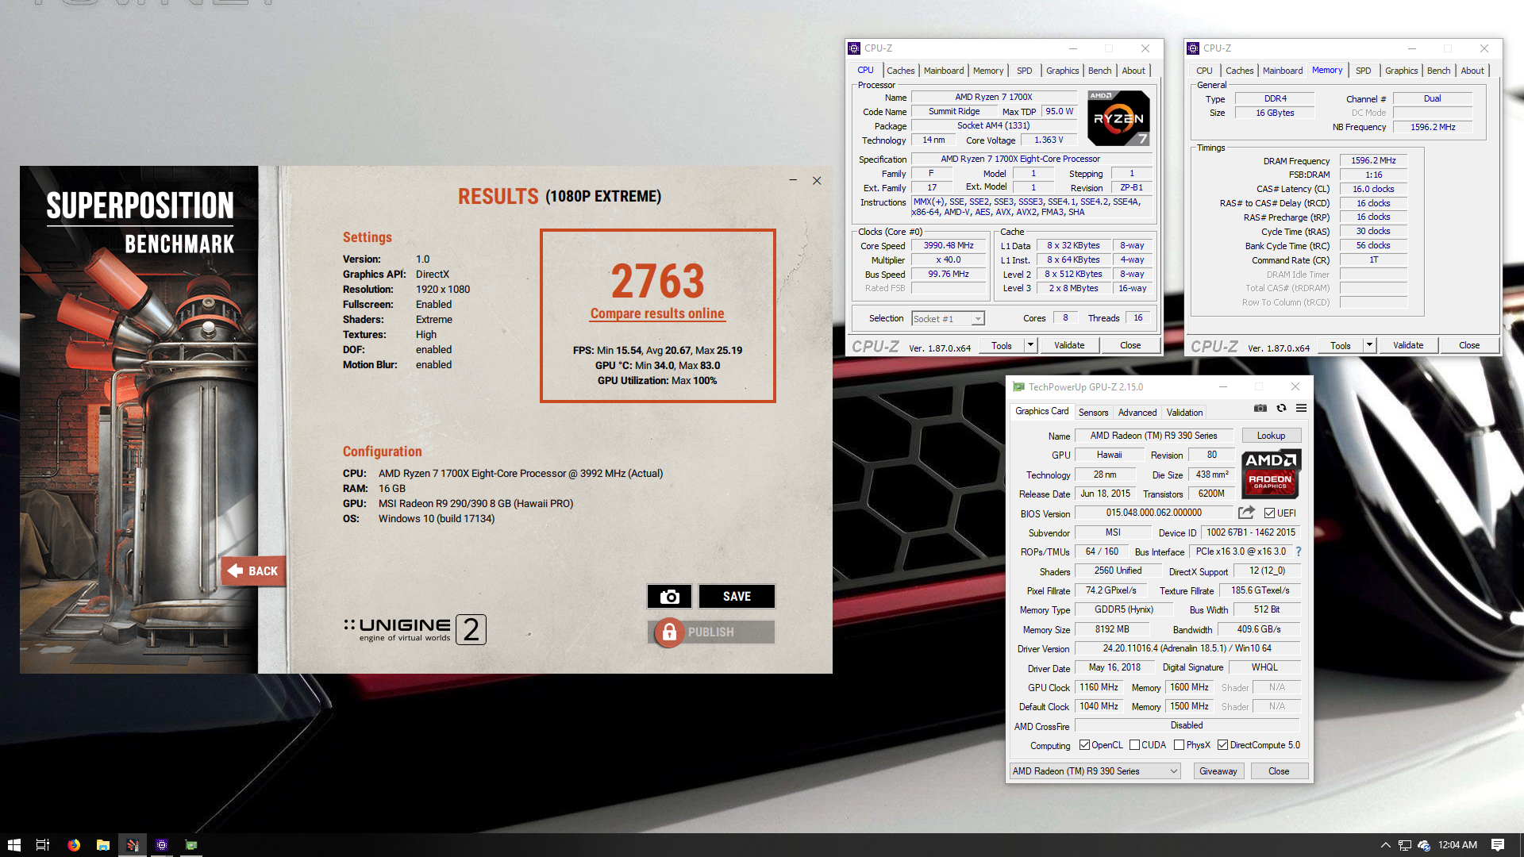1524x857 pixels.
Task: Click the screenshot camera icon in Superposition
Action: point(669,596)
